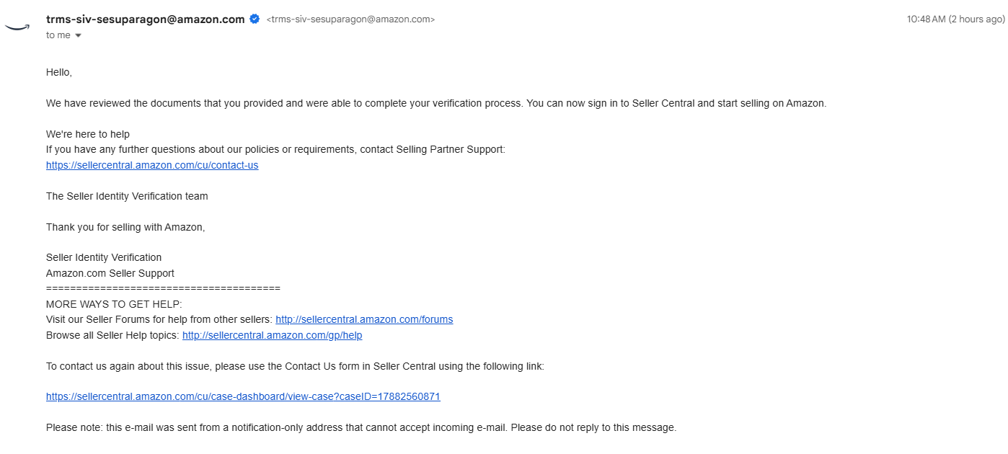Click the 'MORE WAYS TO GET HELP' heading
The image size is (1008, 454).
tap(114, 304)
